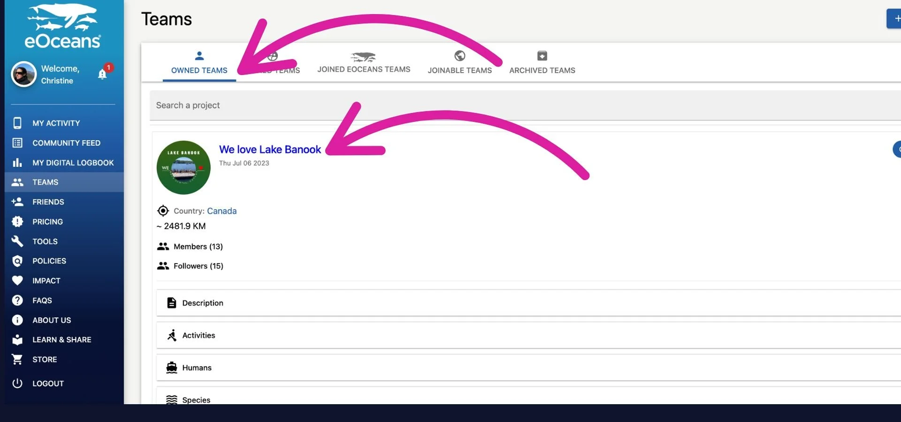Open Impact label in sidebar
901x422 pixels.
[46, 280]
